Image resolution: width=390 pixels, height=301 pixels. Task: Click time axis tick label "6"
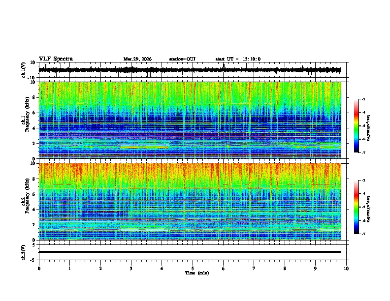click(x=224, y=269)
